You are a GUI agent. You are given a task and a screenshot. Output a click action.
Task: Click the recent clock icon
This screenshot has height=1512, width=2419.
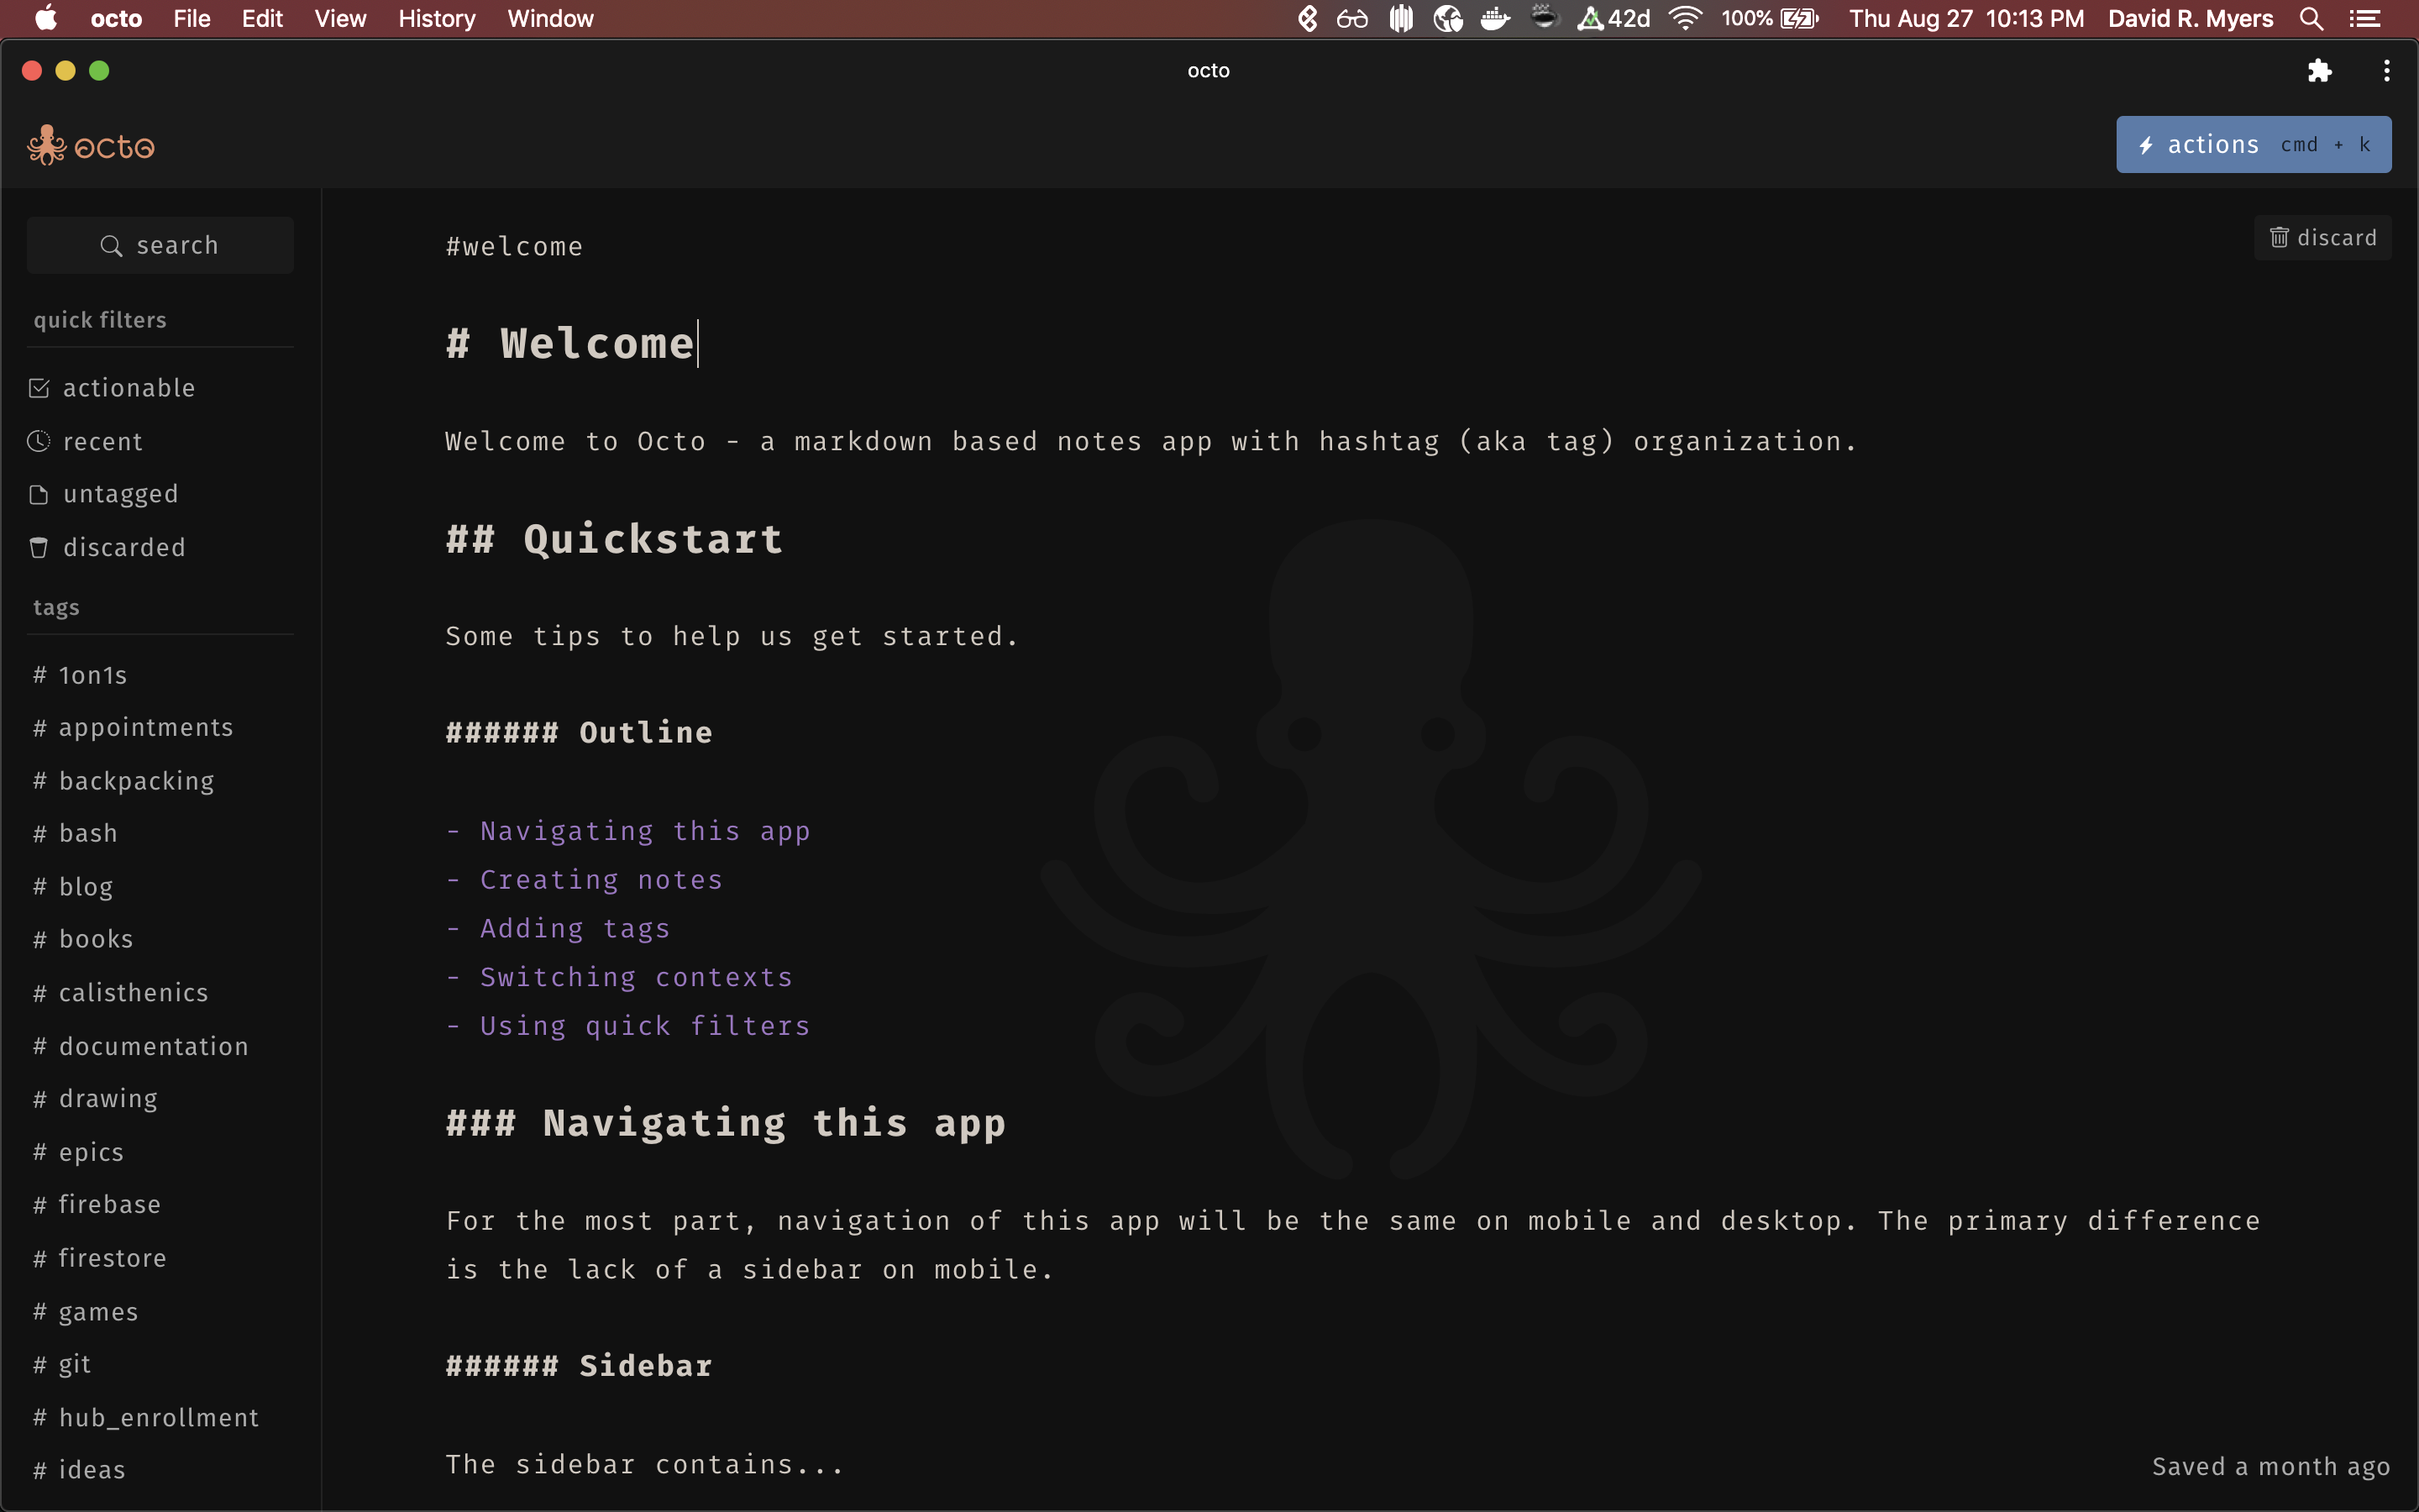click(39, 441)
